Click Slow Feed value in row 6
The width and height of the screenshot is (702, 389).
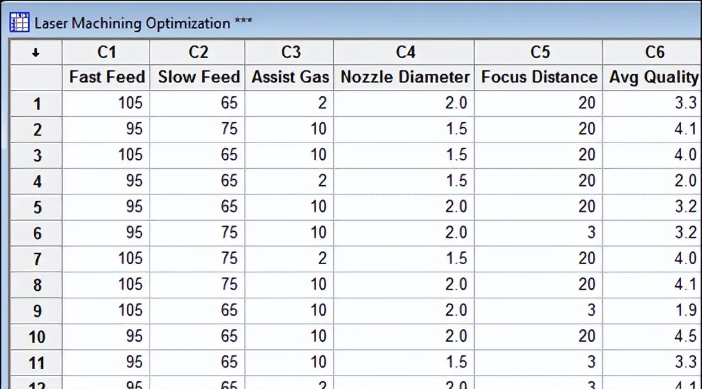197,233
